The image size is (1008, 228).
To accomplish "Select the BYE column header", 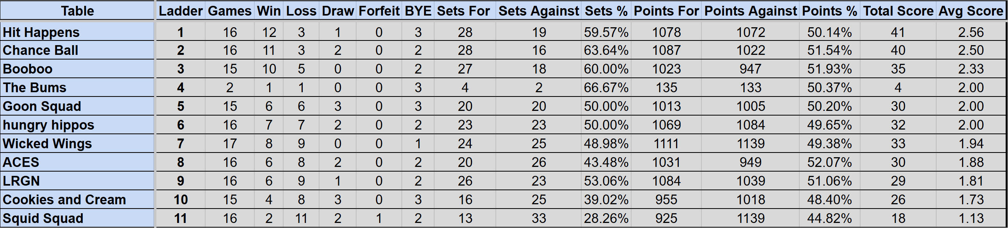I will [418, 11].
